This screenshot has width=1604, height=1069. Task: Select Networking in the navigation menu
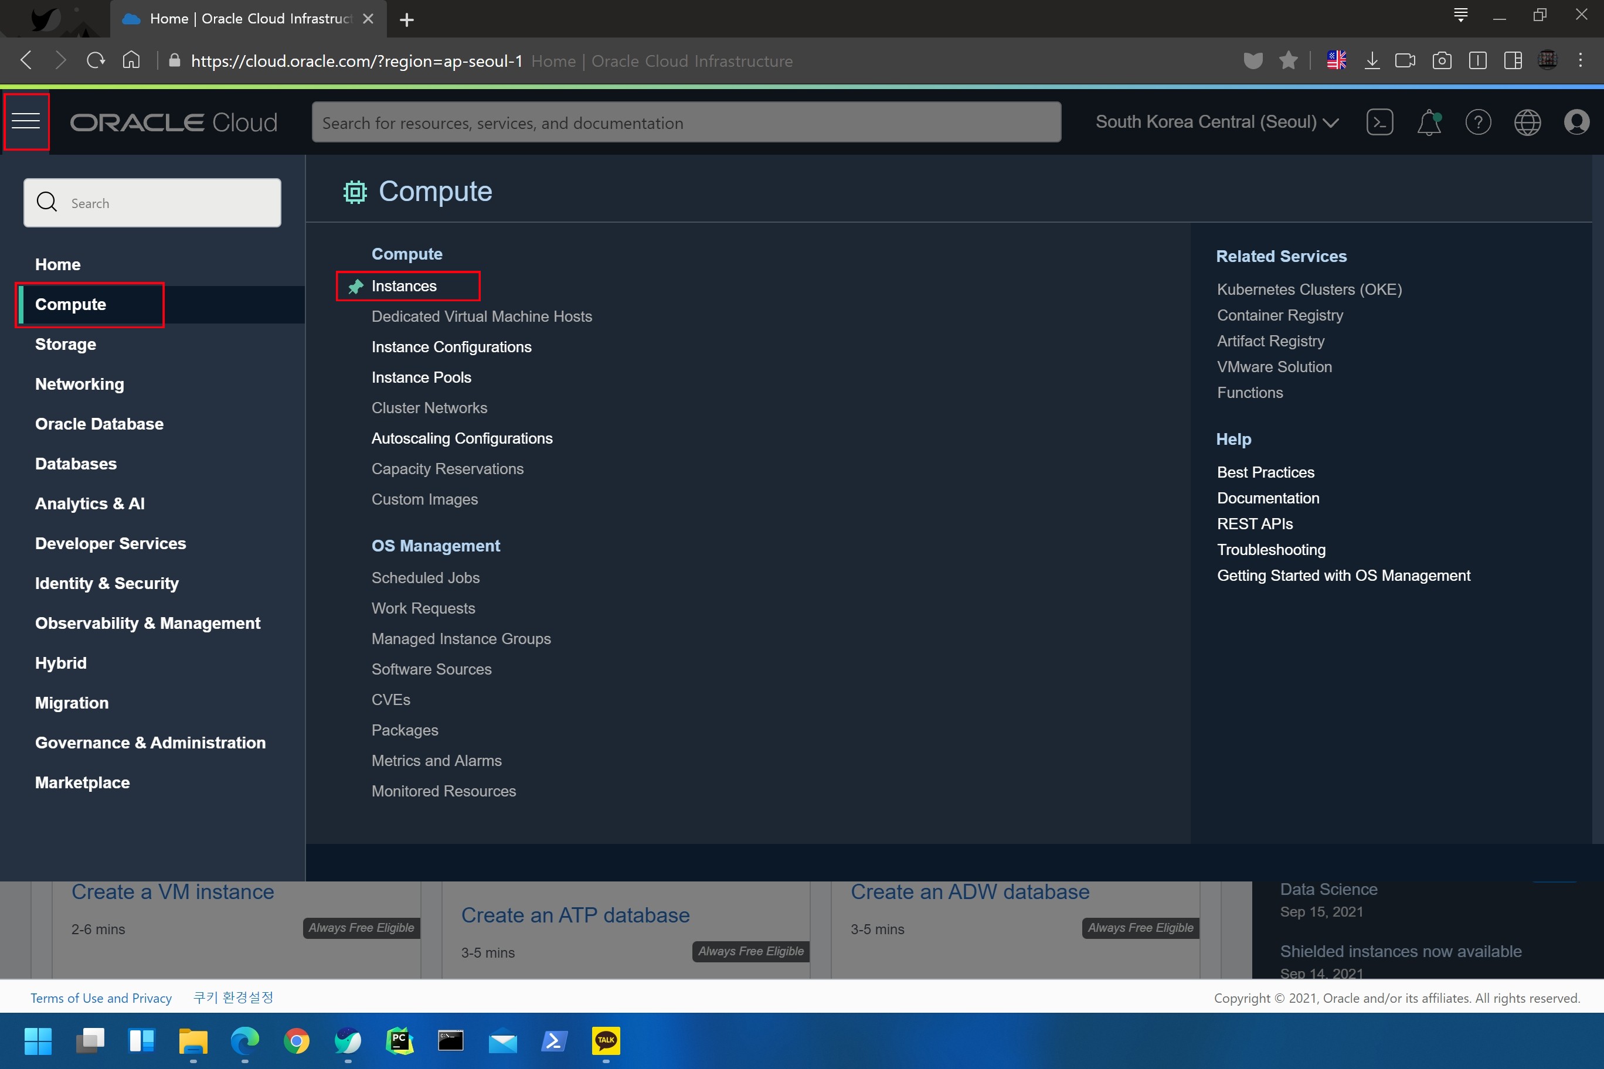pyautogui.click(x=79, y=384)
